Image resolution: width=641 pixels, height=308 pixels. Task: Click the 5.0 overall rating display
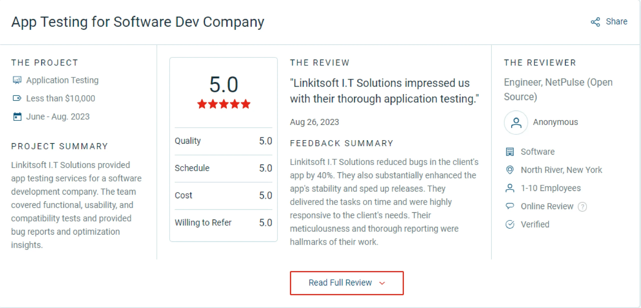pos(223,84)
